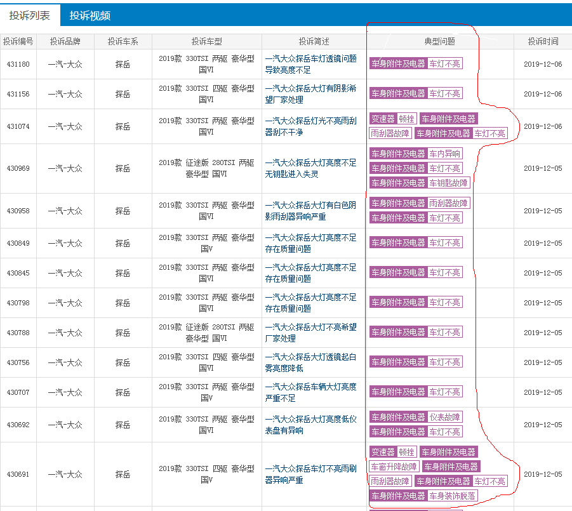
Task: Click the 投诉品牌 column header
Action: click(65, 42)
